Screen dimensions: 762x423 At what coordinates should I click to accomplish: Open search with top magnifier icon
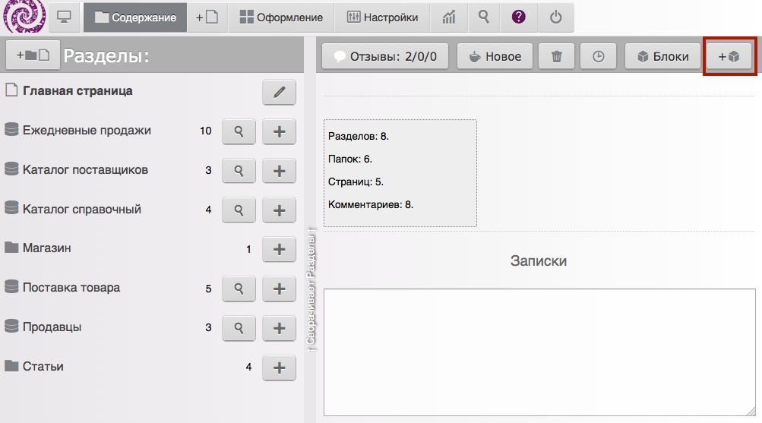coord(484,17)
